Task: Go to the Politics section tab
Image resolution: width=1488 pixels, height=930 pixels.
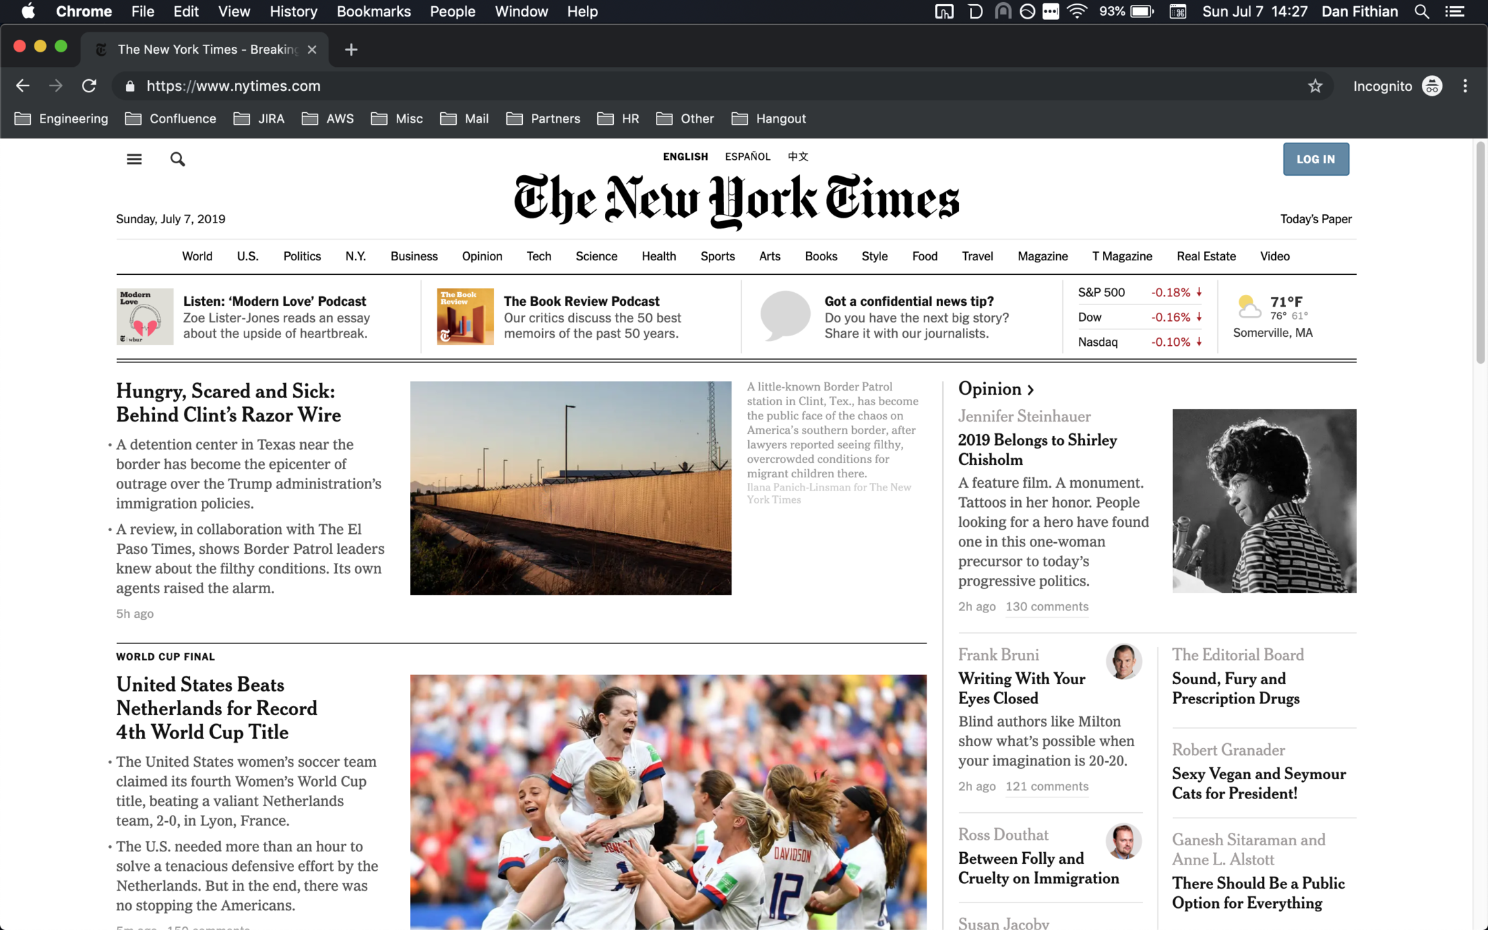Action: [302, 256]
